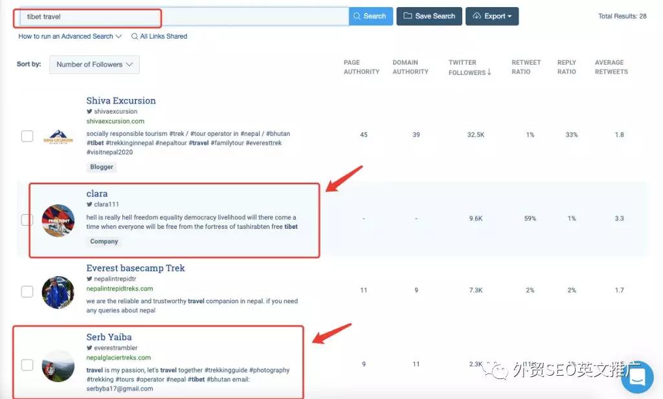The height and width of the screenshot is (399, 663).
Task: Visit the nepalglaciertreks.com link
Action: [118, 358]
